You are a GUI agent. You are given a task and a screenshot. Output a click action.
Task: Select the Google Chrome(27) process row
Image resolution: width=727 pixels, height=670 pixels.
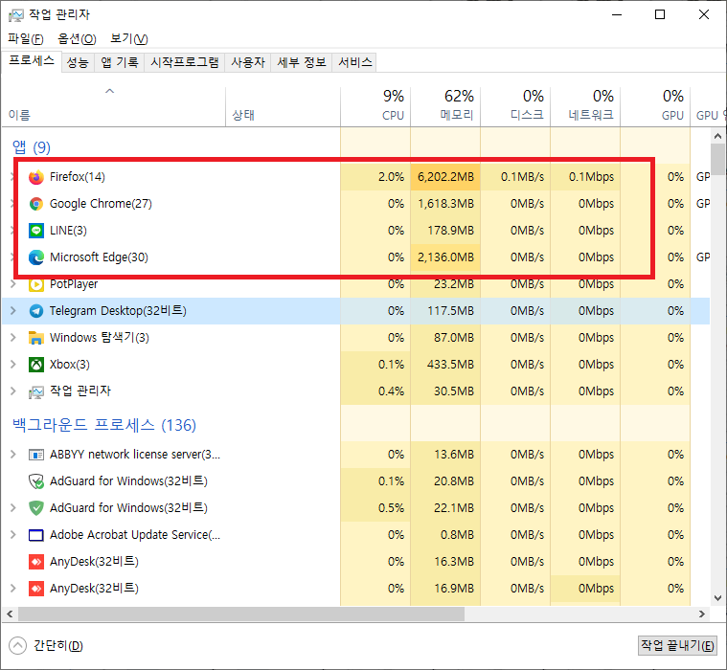(x=355, y=204)
